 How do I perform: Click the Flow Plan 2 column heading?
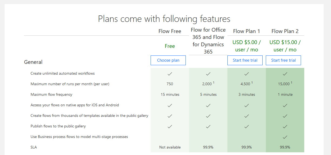[x=285, y=31]
